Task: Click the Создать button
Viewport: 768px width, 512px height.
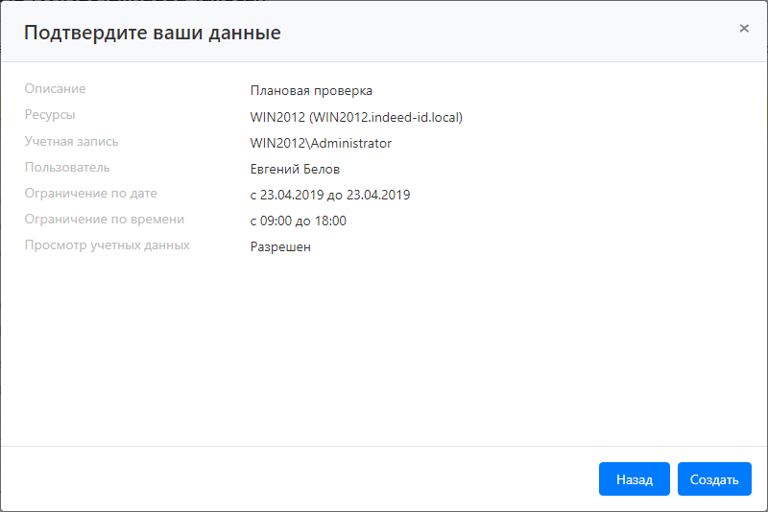Action: click(714, 479)
